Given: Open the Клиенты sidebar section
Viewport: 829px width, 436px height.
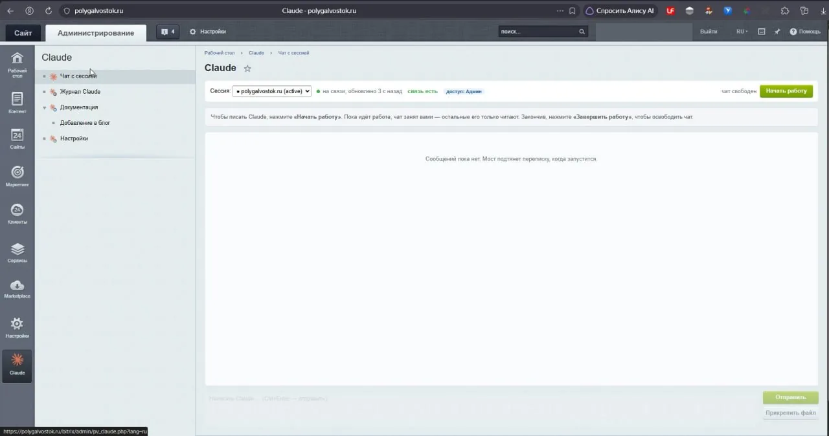Looking at the screenshot, I should pos(17,213).
